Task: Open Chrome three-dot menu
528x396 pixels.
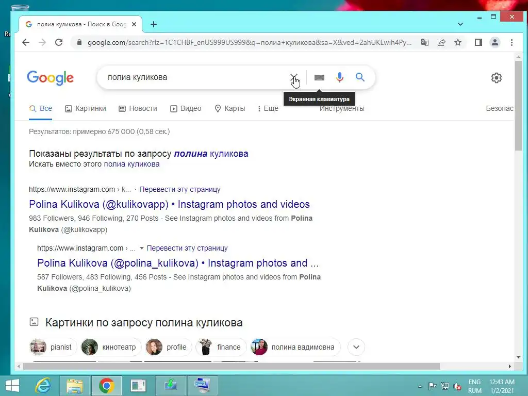Action: (512, 42)
